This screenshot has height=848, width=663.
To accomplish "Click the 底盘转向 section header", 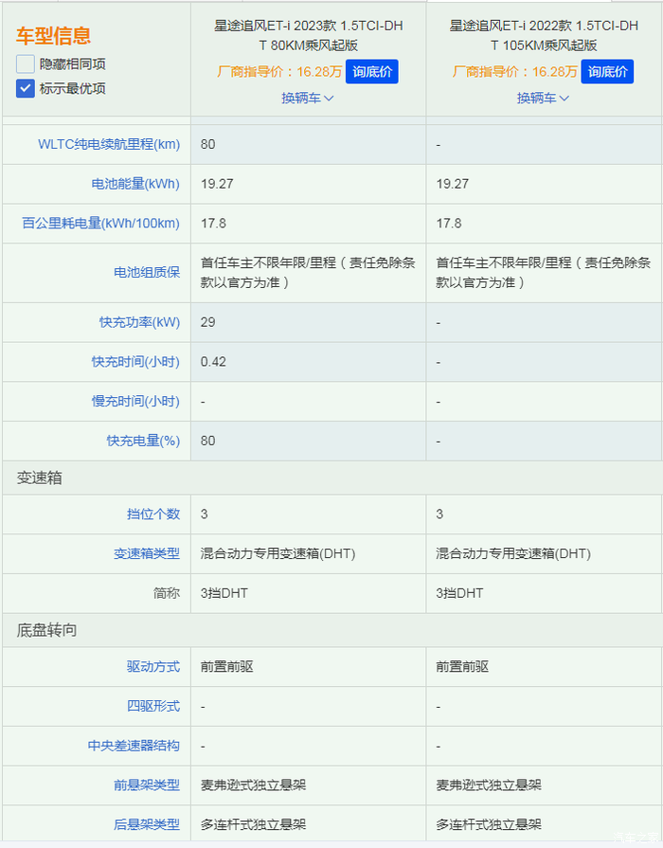I will pos(46,630).
